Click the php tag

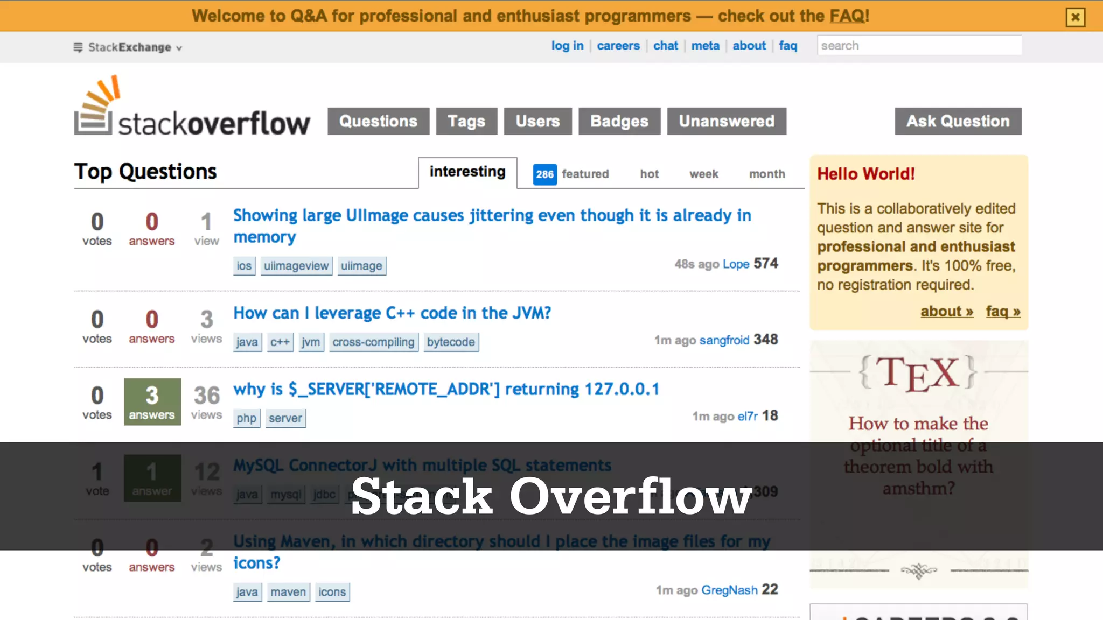(x=247, y=418)
